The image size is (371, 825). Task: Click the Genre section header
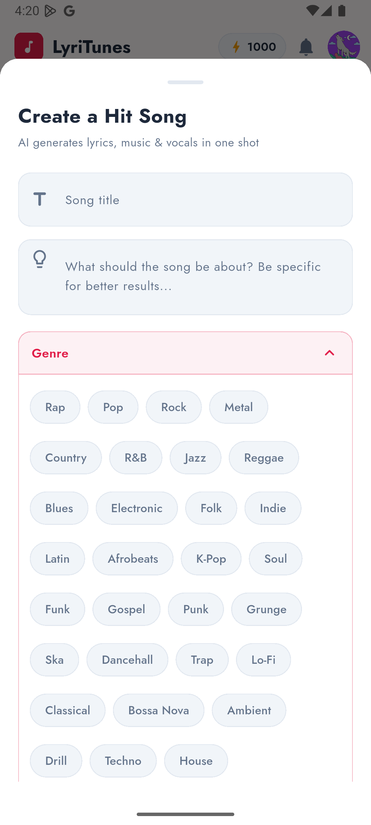[172, 353]
